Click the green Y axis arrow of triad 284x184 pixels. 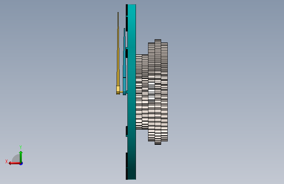point(21,156)
